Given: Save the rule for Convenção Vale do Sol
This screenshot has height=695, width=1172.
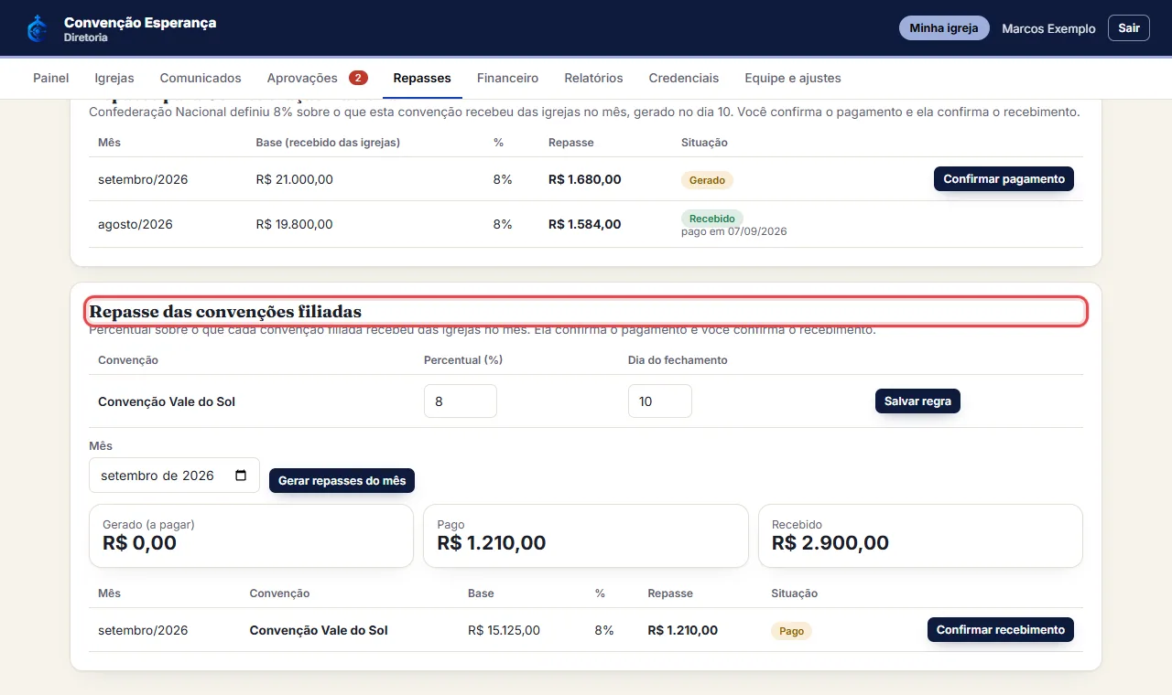Looking at the screenshot, I should (917, 401).
